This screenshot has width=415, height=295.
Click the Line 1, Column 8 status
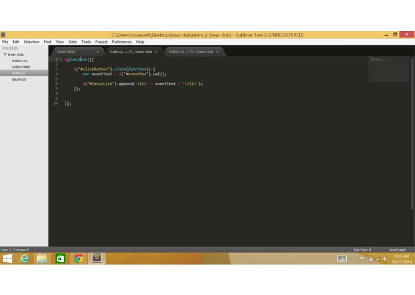(15, 250)
